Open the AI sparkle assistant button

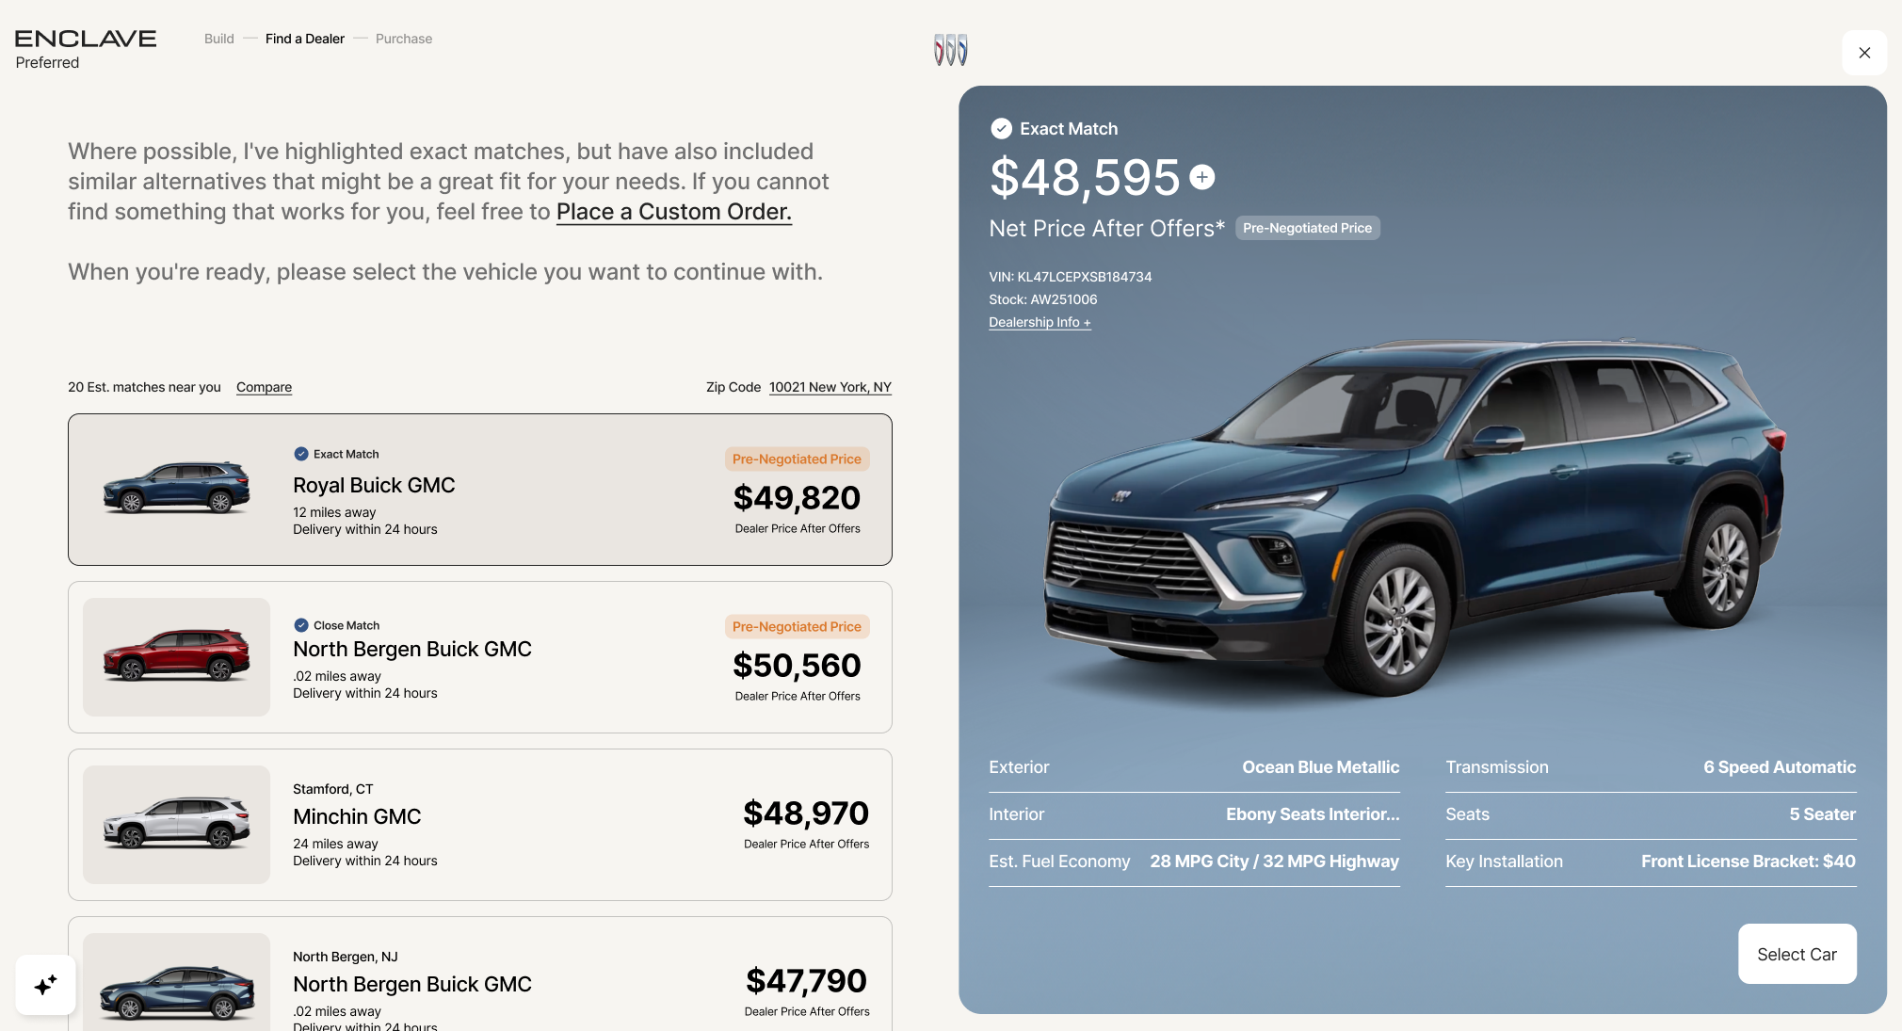pos(45,985)
